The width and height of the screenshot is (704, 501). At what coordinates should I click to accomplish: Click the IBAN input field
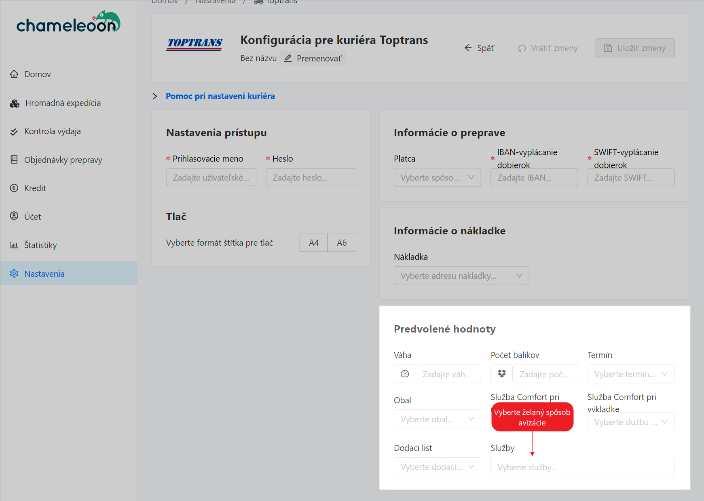(x=534, y=177)
